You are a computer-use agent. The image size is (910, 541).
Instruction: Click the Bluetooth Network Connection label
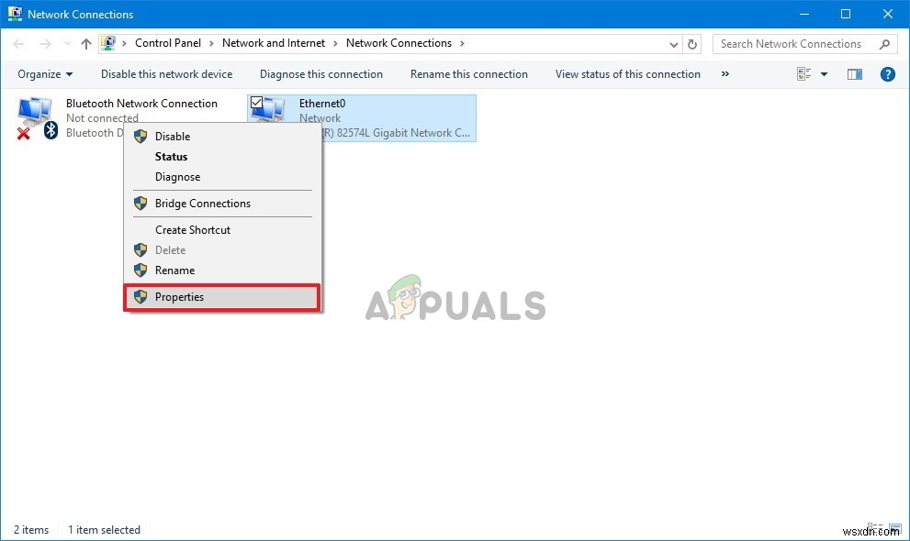[141, 103]
